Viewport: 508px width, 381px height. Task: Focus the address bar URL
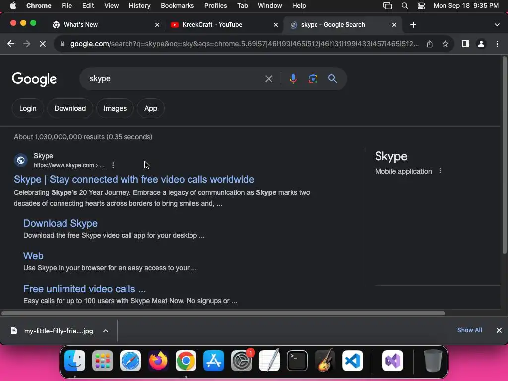(x=244, y=44)
